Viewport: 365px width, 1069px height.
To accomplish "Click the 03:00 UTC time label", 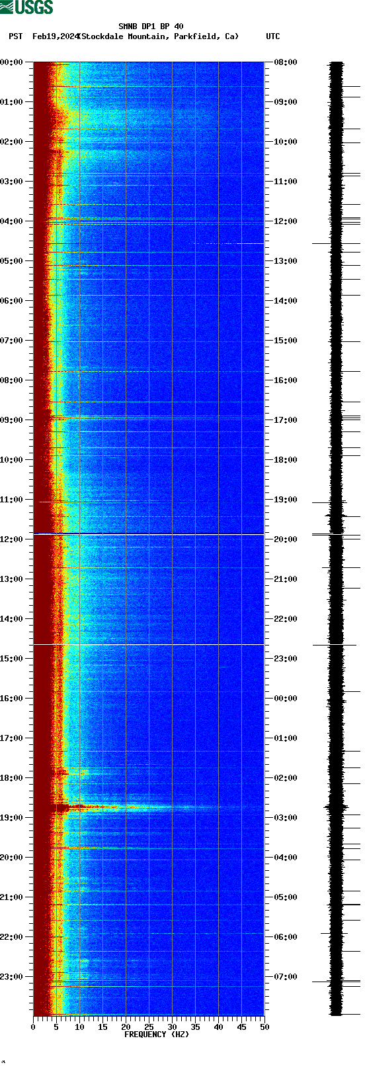I will (x=285, y=818).
